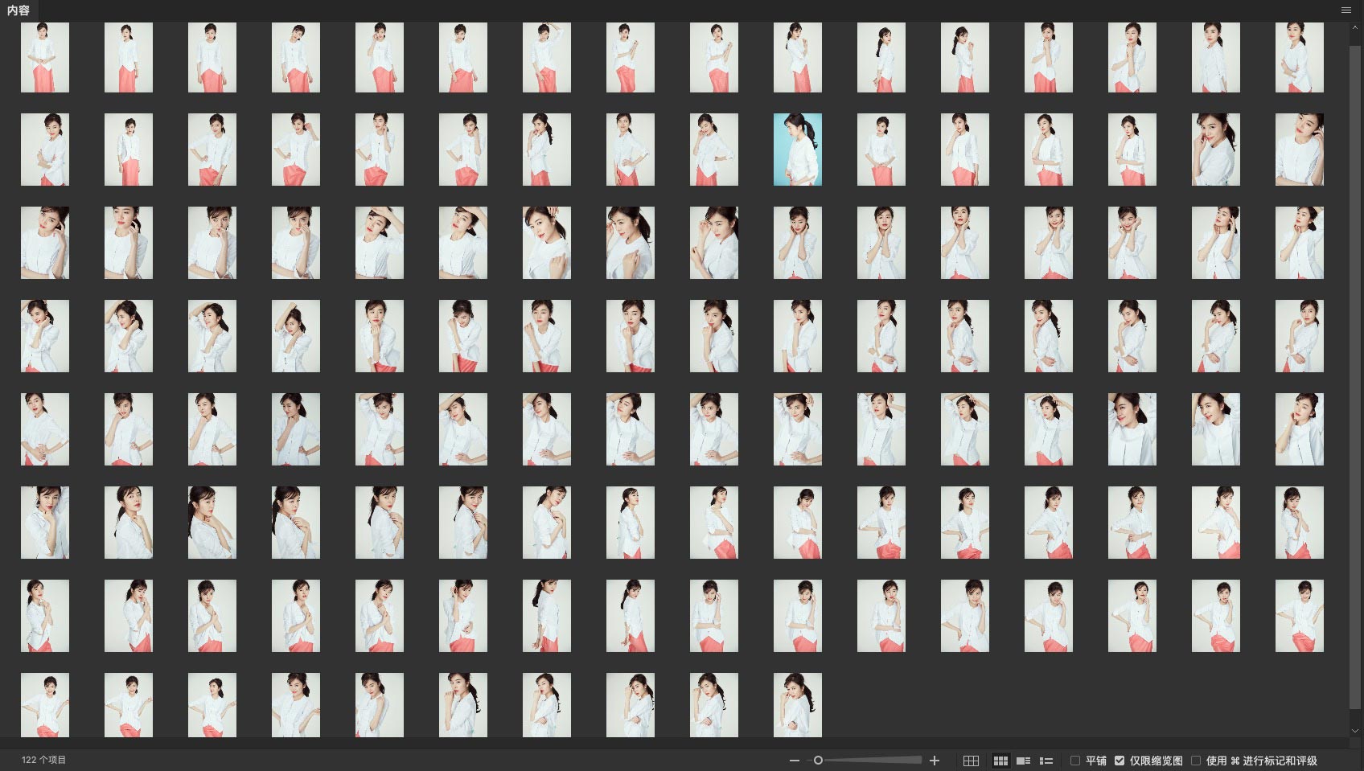
Task: Click the scroll down arrow of content panel
Action: (x=1355, y=731)
